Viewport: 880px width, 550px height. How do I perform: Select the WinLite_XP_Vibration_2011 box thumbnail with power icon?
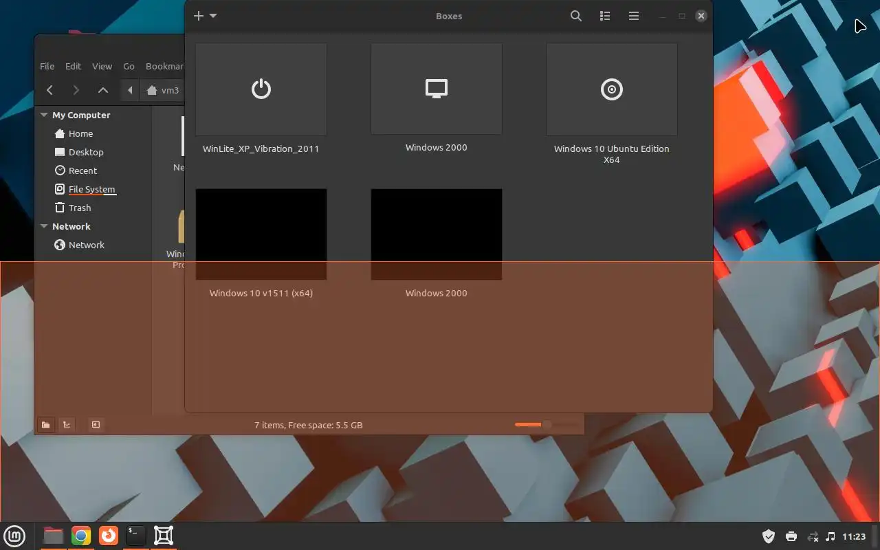pyautogui.click(x=261, y=89)
